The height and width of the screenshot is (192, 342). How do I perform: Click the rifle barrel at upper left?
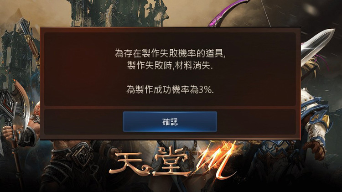pyautogui.click(x=30, y=39)
